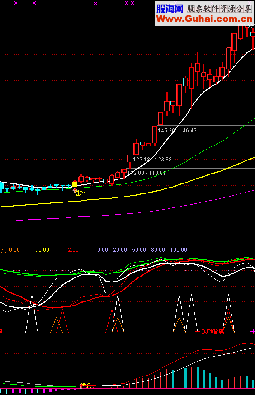255x395 pixels.
Task: Click the orange 0.00 indicator value
Action: tap(14, 250)
